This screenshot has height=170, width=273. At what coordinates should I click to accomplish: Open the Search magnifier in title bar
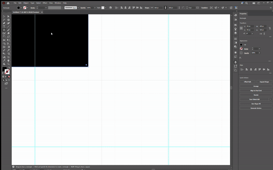tap(246, 3)
